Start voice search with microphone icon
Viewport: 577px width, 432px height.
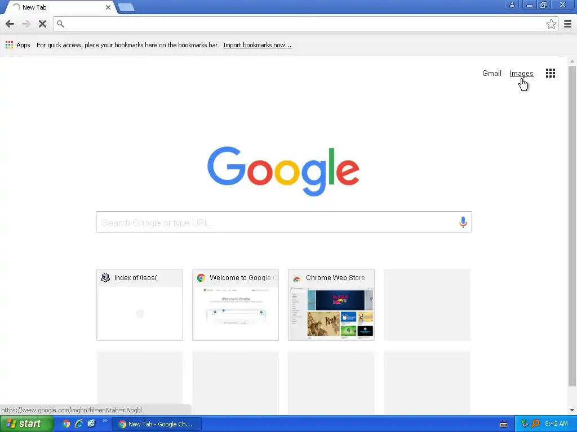click(463, 222)
